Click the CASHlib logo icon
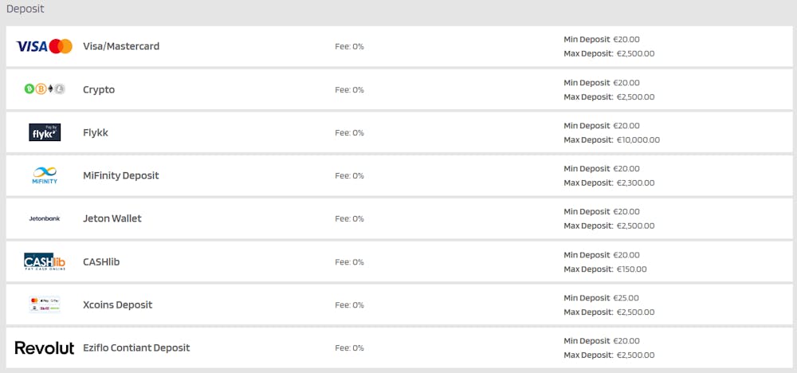The height and width of the screenshot is (373, 797). [x=45, y=261]
